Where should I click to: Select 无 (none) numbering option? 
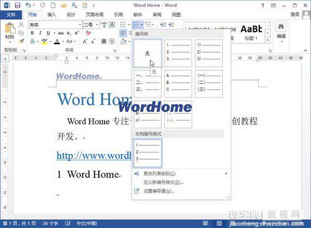point(147,53)
